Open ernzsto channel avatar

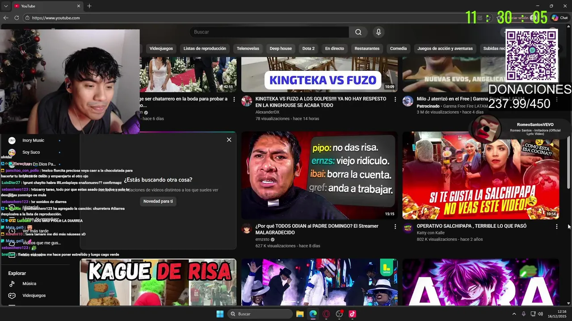point(247,228)
